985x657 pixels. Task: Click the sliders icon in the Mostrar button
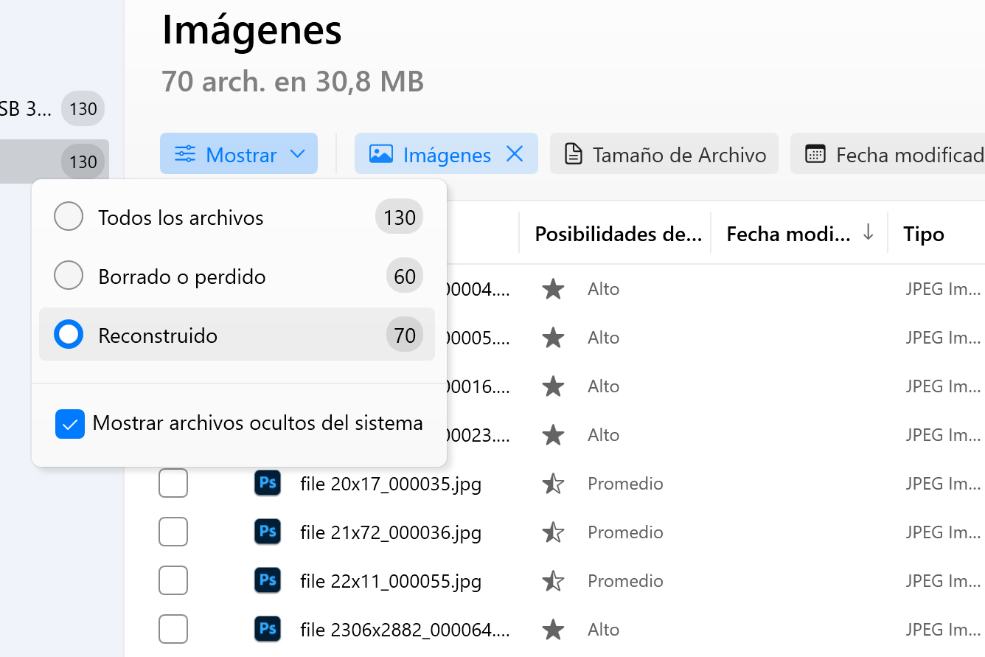(x=185, y=154)
